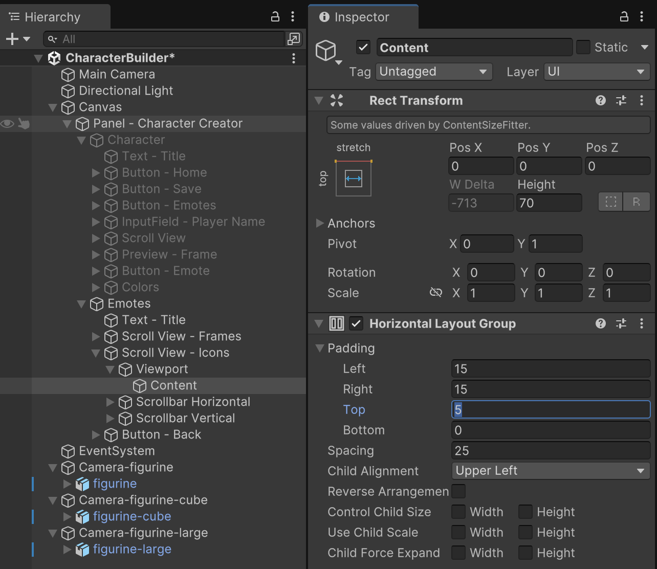Check the Static checkbox

pyautogui.click(x=583, y=47)
